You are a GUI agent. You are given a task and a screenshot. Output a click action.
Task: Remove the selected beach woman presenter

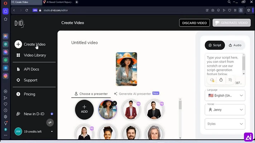tap(115, 103)
